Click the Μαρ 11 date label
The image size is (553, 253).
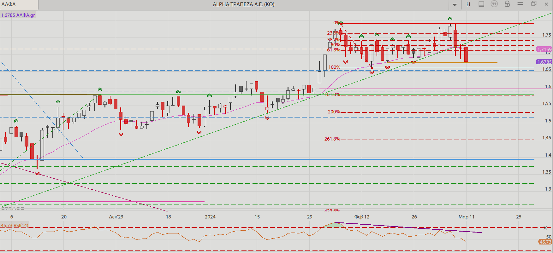pos(467,217)
